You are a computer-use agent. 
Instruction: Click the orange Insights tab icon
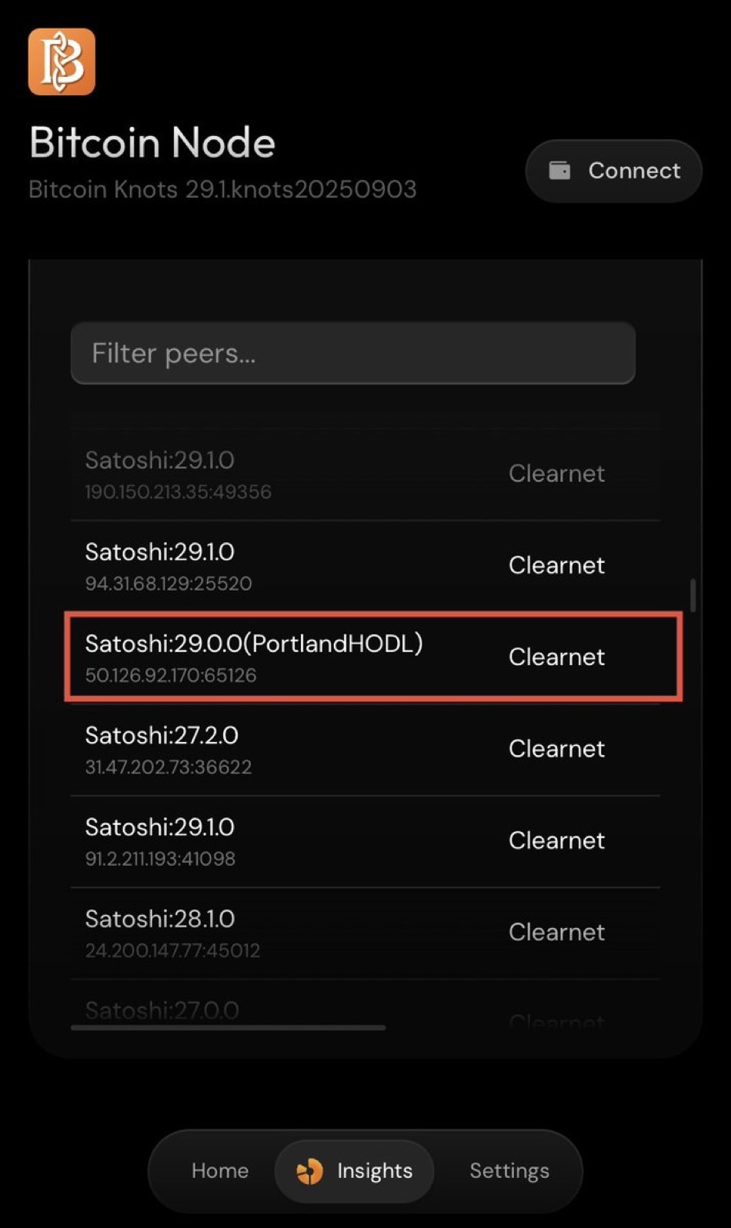(309, 1170)
